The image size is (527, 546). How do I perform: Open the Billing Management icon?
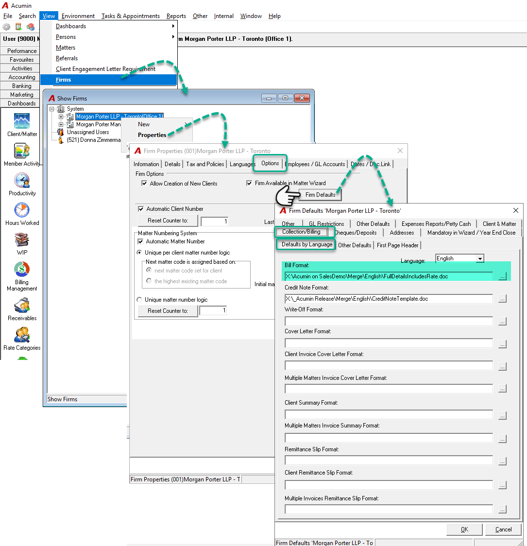22,269
